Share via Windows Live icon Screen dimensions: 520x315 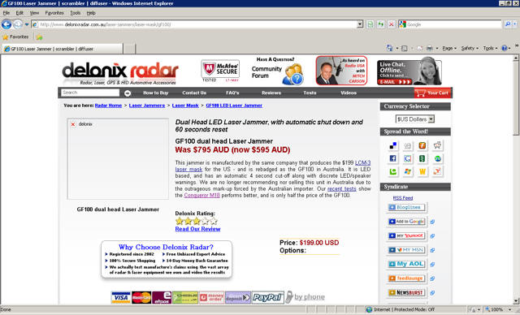click(x=408, y=171)
